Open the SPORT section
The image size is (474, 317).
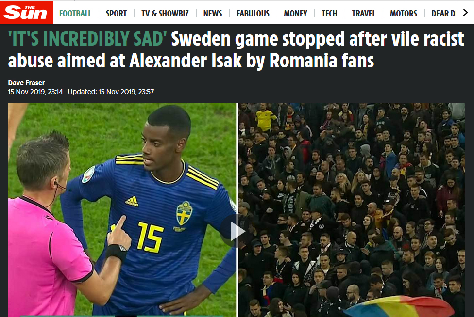(x=117, y=14)
